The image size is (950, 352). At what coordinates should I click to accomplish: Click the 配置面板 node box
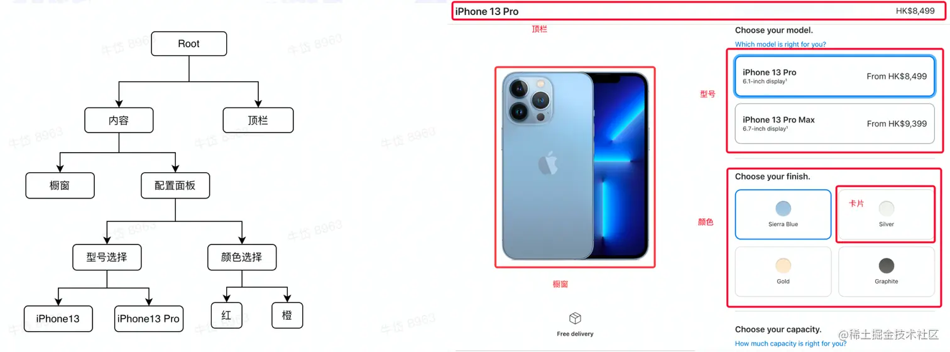175,185
